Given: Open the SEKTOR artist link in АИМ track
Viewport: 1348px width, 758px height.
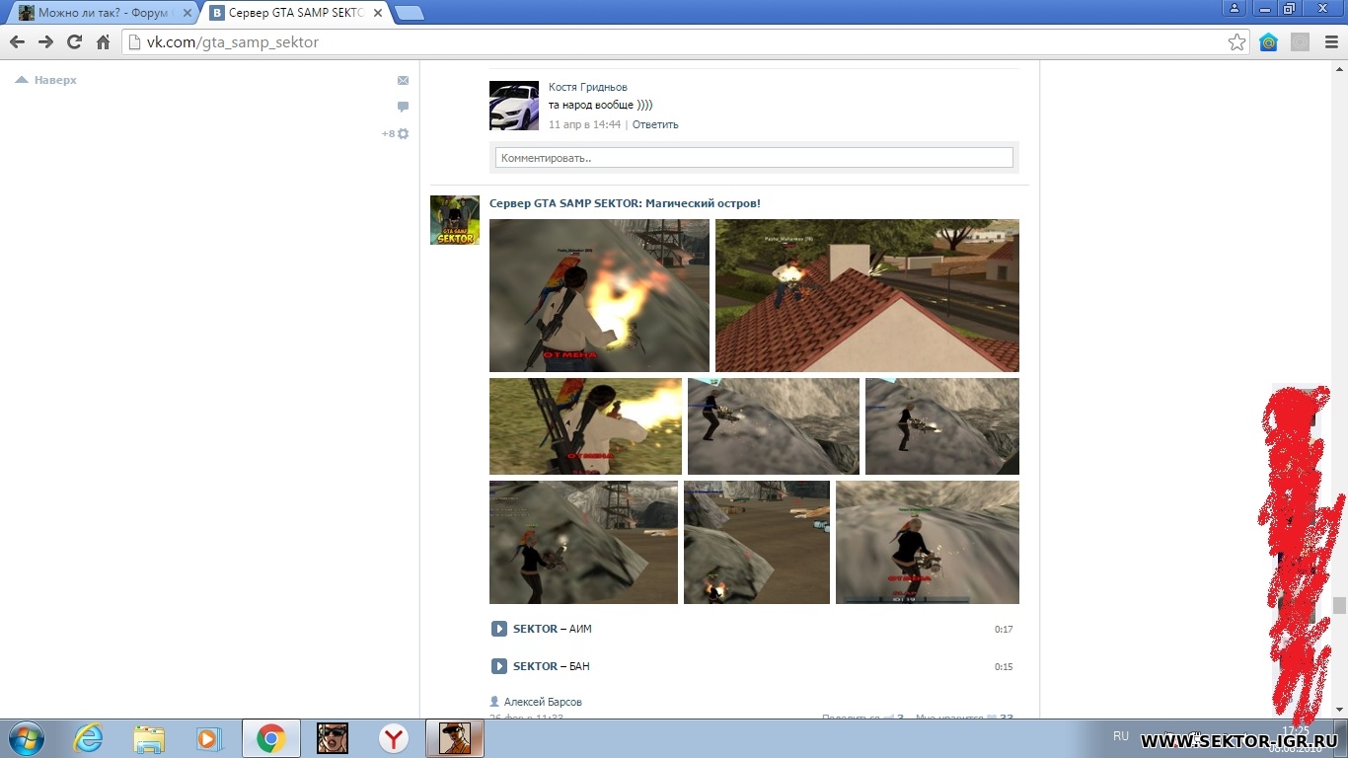Looking at the screenshot, I should point(535,629).
